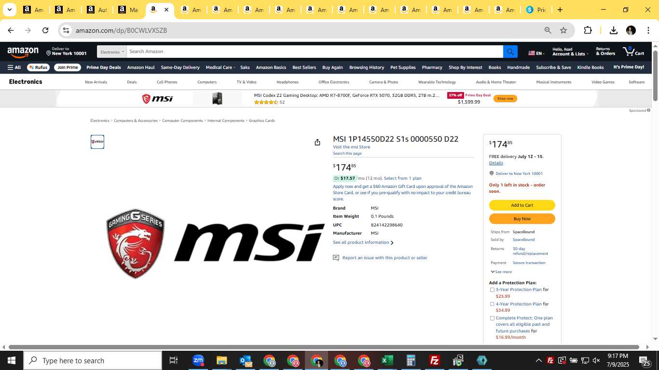Click the SpaceBound seller link
Image resolution: width=659 pixels, height=370 pixels.
pyautogui.click(x=523, y=239)
